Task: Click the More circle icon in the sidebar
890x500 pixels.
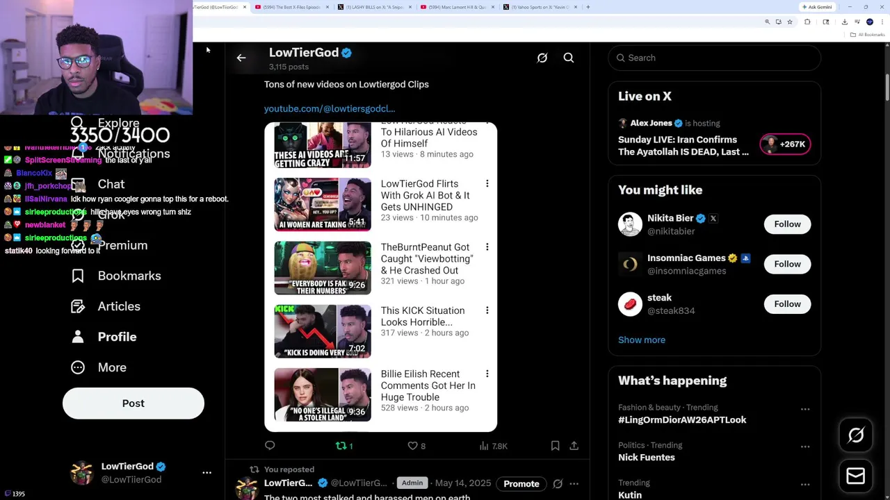Action: point(78,367)
